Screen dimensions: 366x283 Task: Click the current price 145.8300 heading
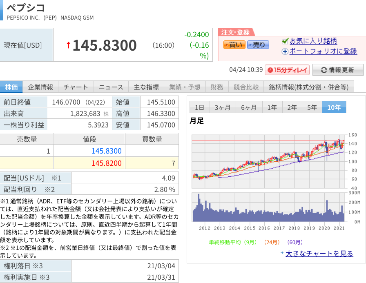pyautogui.click(x=105, y=45)
